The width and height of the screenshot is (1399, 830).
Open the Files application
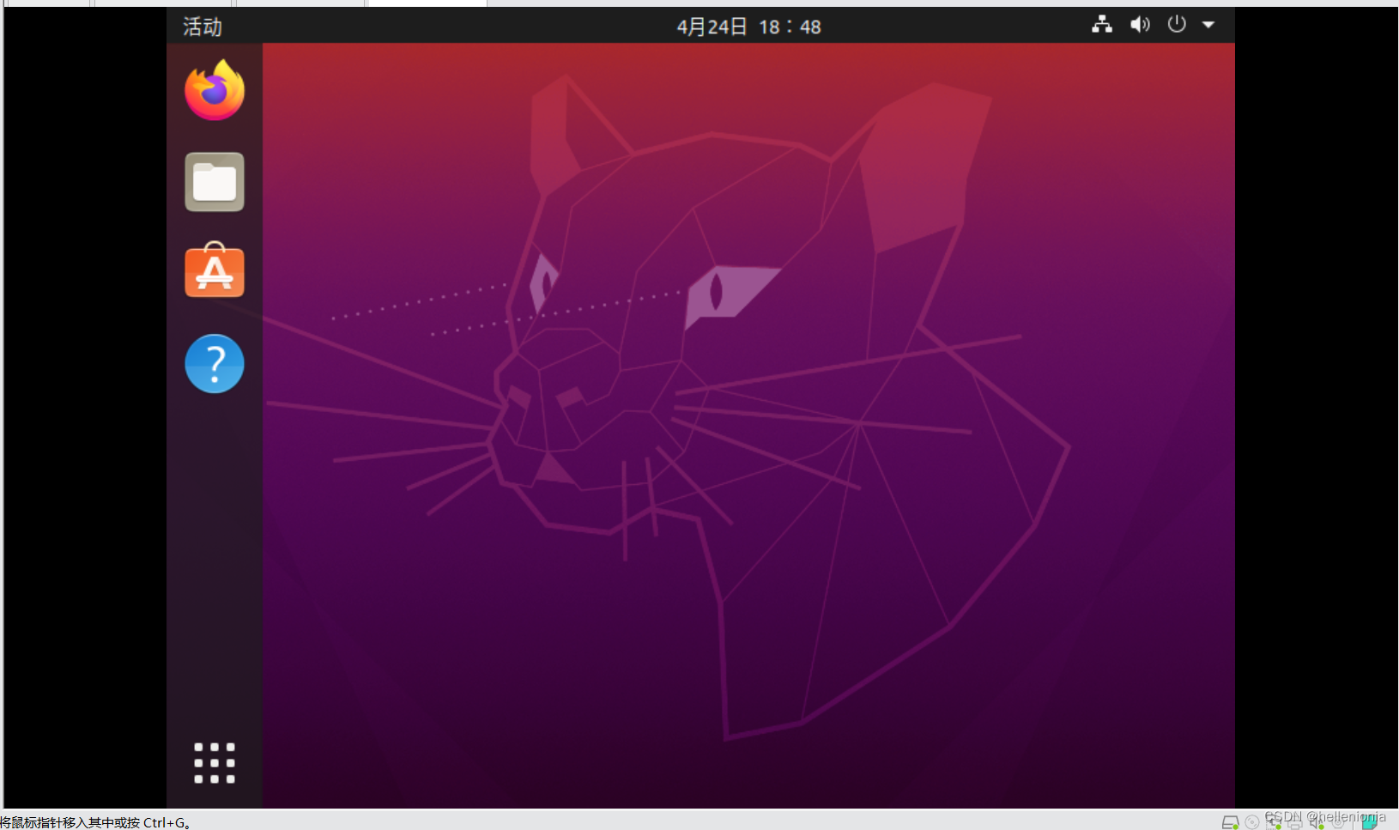pos(214,182)
